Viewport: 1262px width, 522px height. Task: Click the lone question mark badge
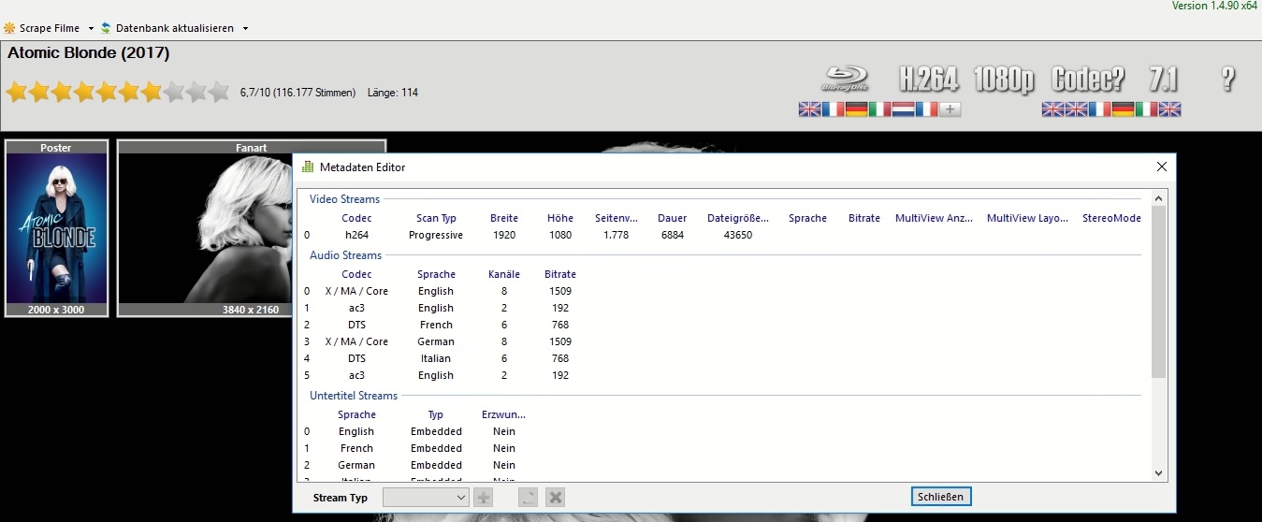coord(1228,80)
